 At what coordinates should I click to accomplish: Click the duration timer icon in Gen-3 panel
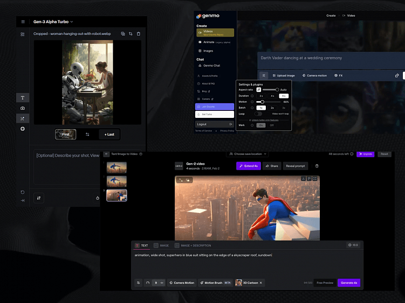point(98,198)
